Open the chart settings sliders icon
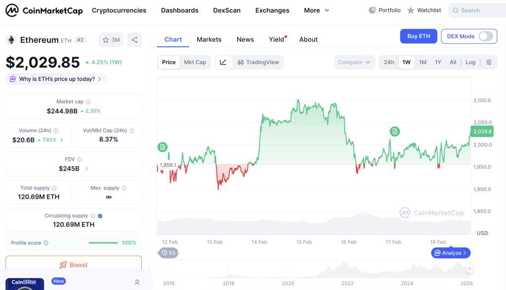The height and width of the screenshot is (290, 506). pyautogui.click(x=489, y=62)
